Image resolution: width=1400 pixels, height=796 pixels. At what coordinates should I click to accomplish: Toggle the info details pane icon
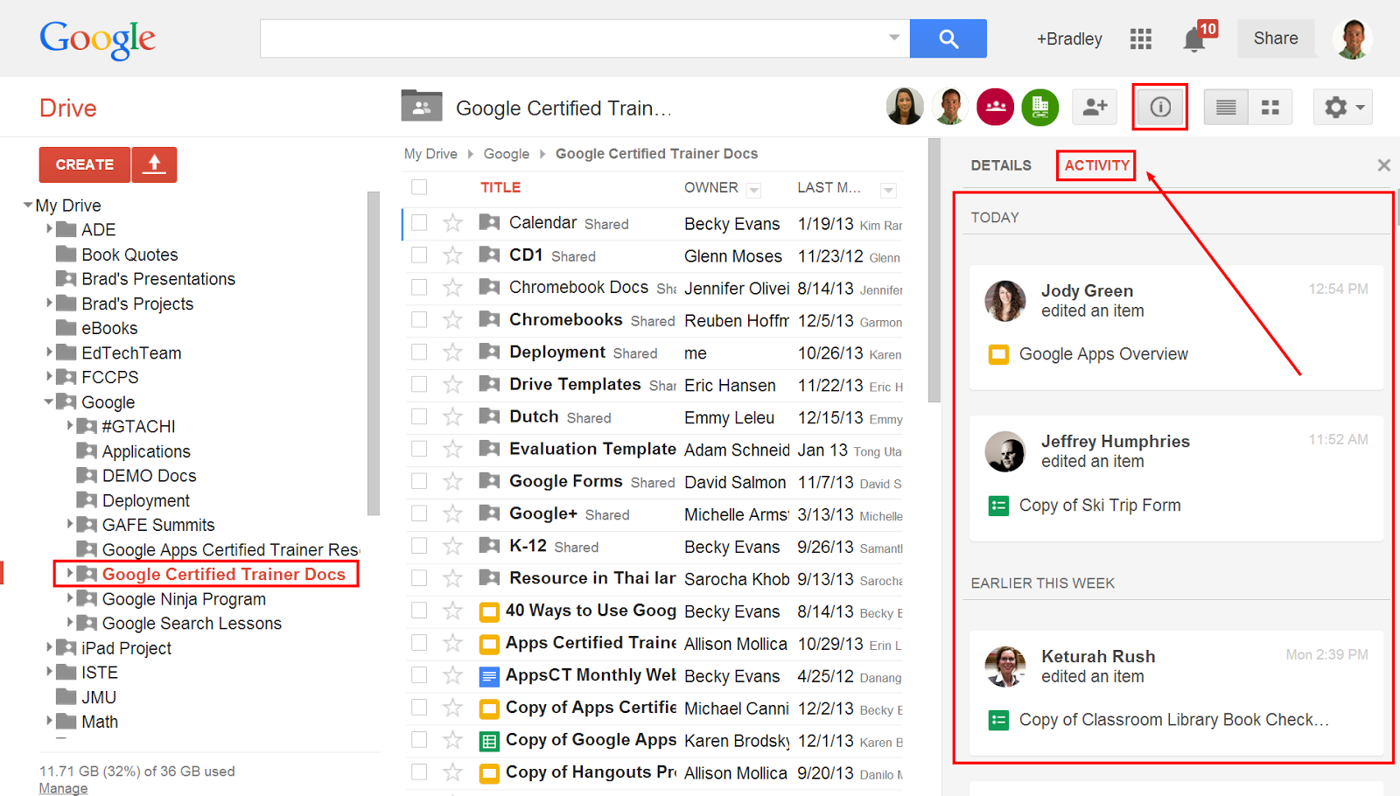pos(1160,107)
